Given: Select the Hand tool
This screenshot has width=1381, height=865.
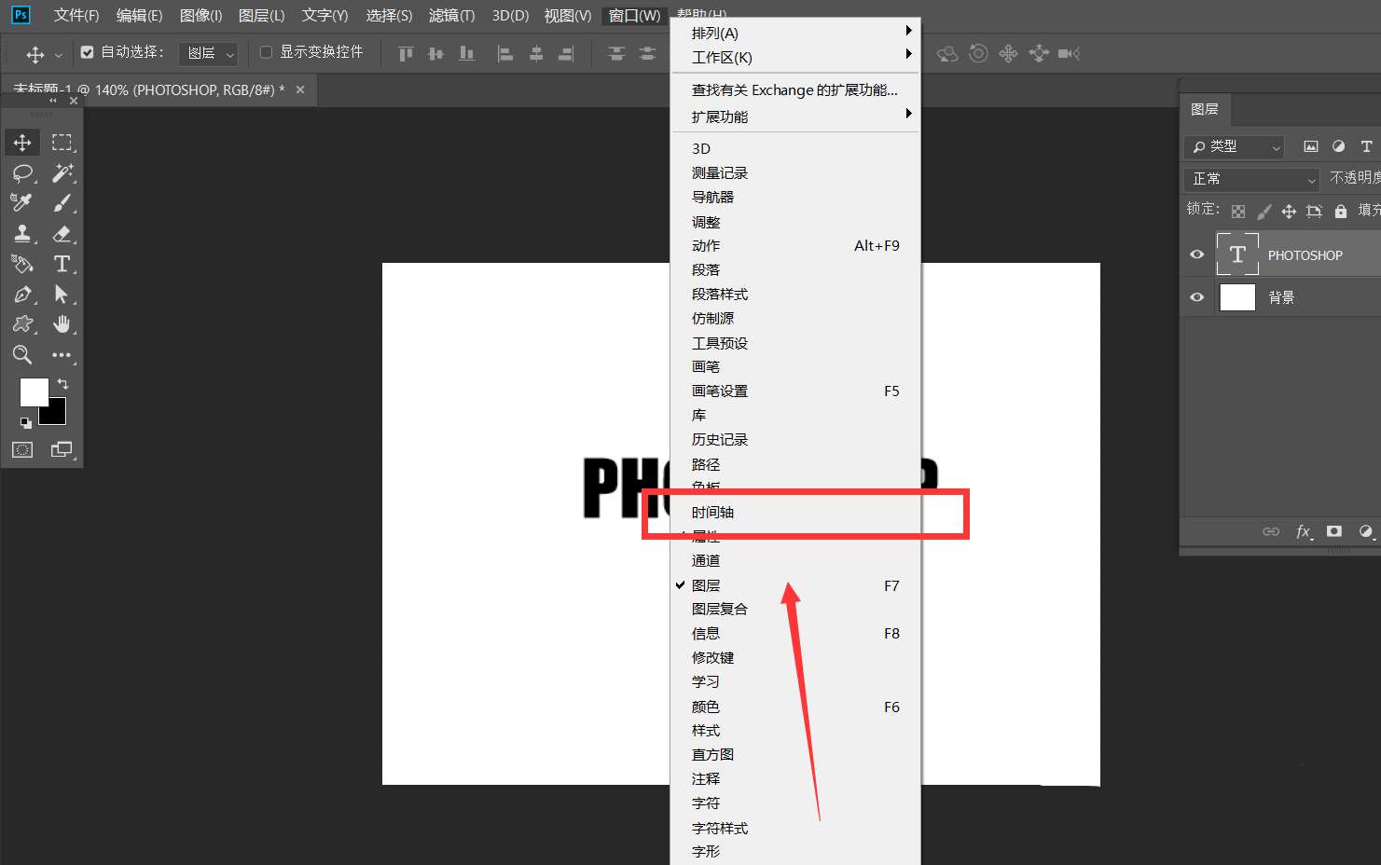Looking at the screenshot, I should (x=62, y=324).
